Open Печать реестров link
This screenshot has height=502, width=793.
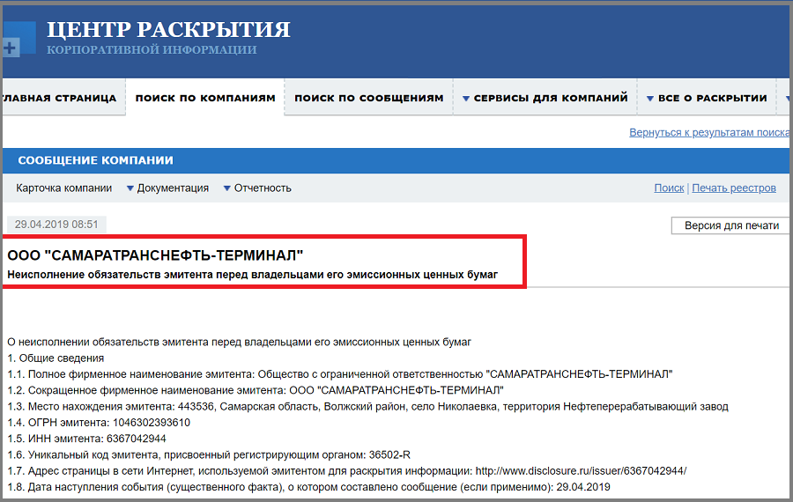[x=734, y=188]
